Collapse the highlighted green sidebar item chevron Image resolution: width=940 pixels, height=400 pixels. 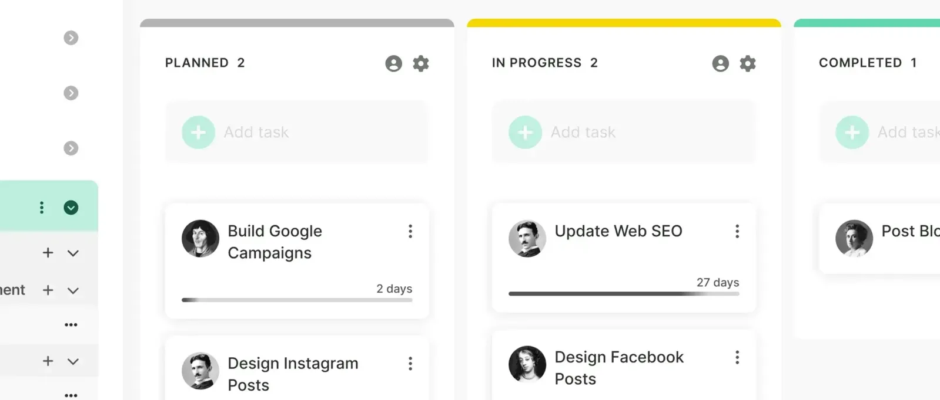(x=71, y=208)
